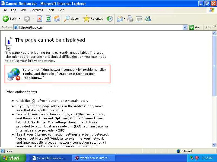Image resolution: width=217 pixels, height=162 pixels.
Task: Switch to the Cannot find server taskbar button
Action: click(x=50, y=158)
